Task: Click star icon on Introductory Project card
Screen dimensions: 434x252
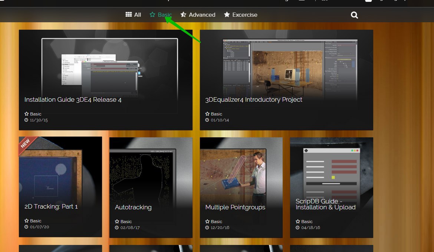Action: point(207,114)
